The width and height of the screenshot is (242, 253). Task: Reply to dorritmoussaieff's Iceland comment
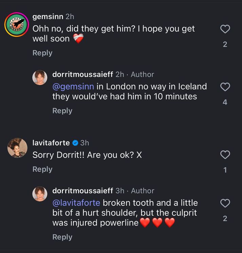coord(62,111)
